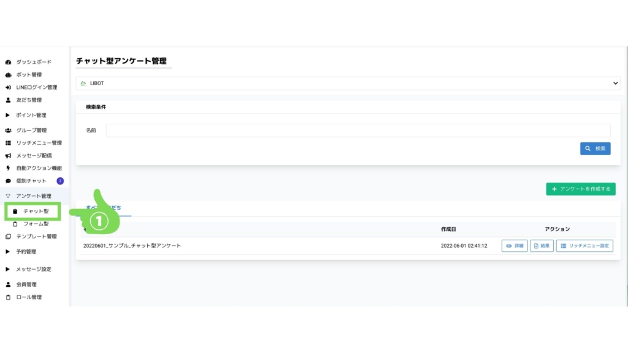The height and width of the screenshot is (353, 628).
Task: Click the green アンケートを作成する button
Action: (x=580, y=189)
